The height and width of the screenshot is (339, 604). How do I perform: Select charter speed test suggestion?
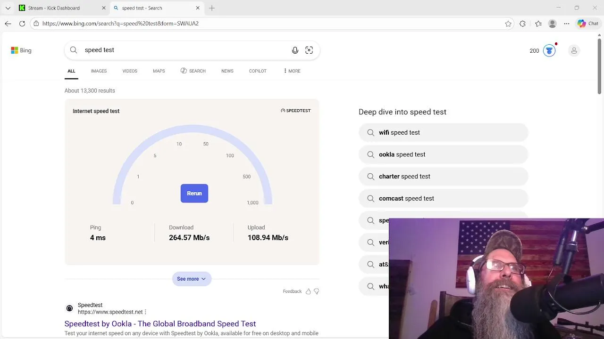click(x=443, y=177)
